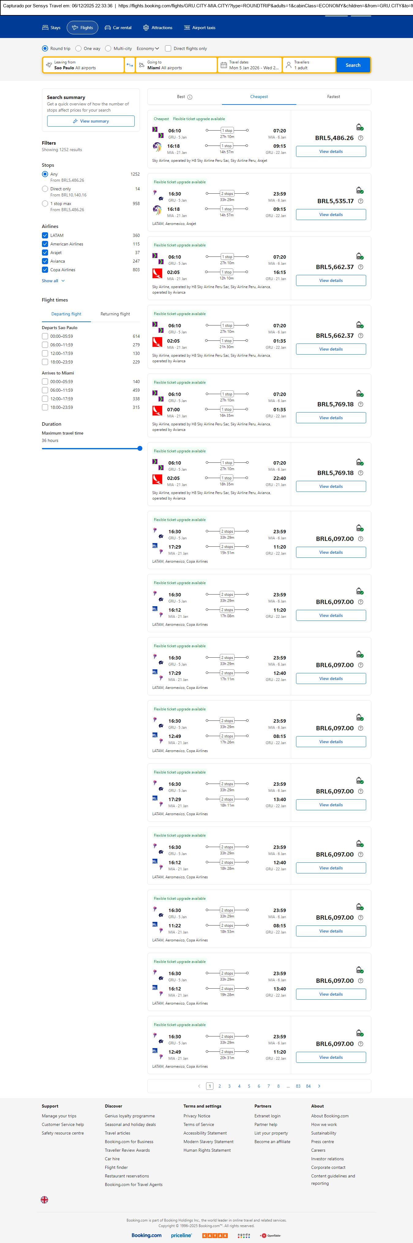413x1243 pixels.
Task: Click the swap origin and destination arrows icon
Action: click(x=130, y=65)
